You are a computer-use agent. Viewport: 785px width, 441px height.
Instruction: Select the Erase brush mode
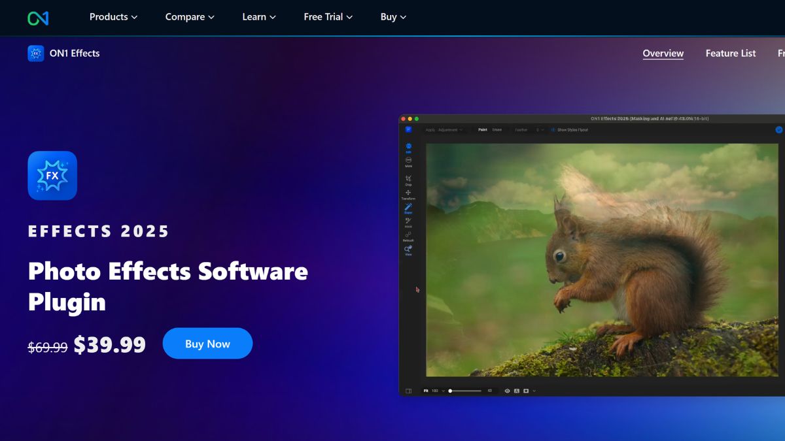click(497, 130)
